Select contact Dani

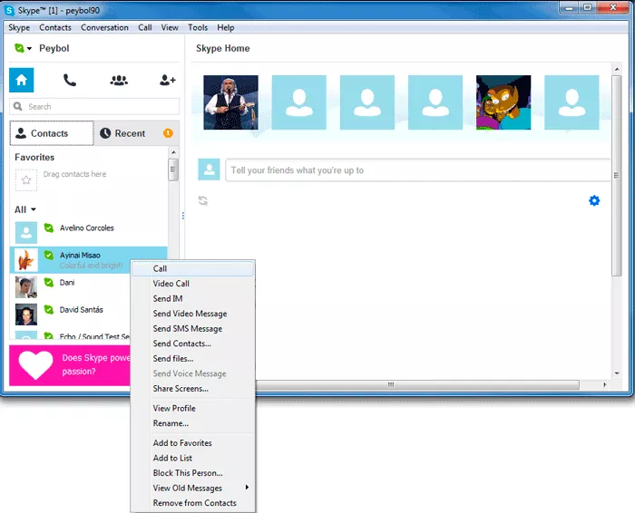pyautogui.click(x=70, y=286)
